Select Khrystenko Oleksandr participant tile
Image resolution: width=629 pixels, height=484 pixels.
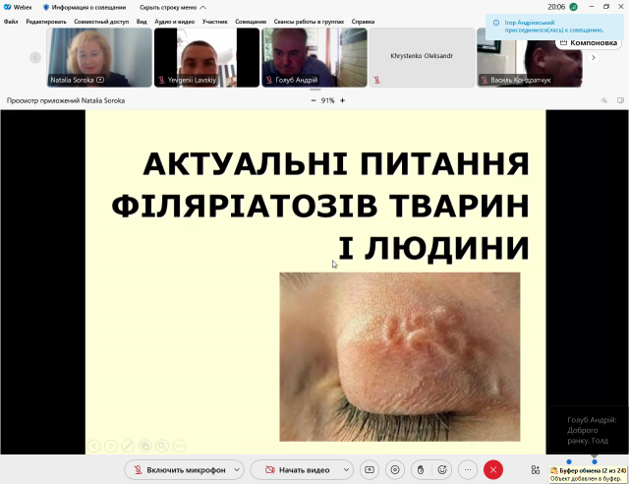(422, 57)
